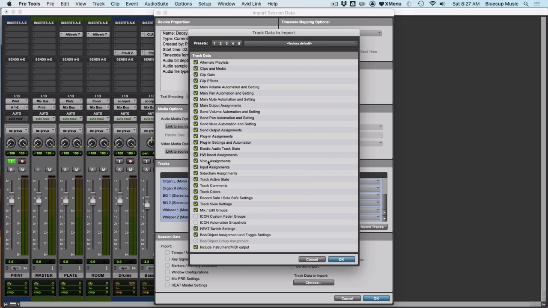548x308 pixels.
Task: Record-enable the PRINT track
Action: [22, 161]
